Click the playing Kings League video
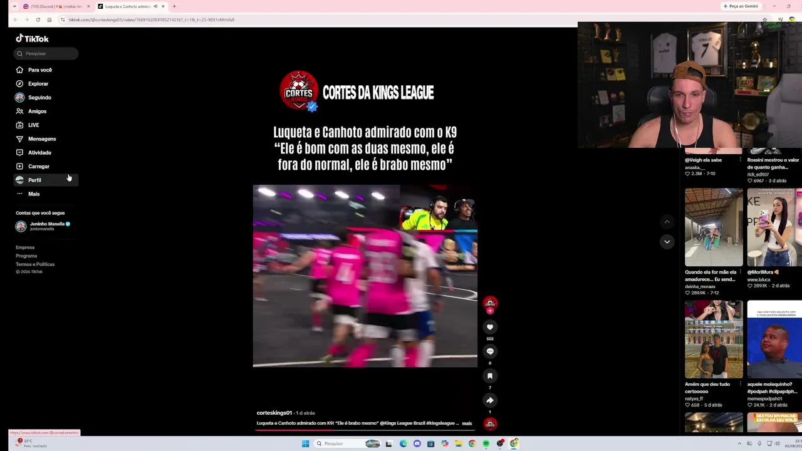 coord(365,276)
